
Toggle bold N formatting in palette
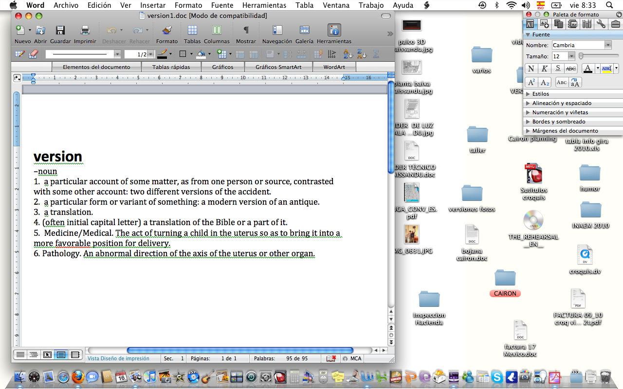[x=531, y=69]
